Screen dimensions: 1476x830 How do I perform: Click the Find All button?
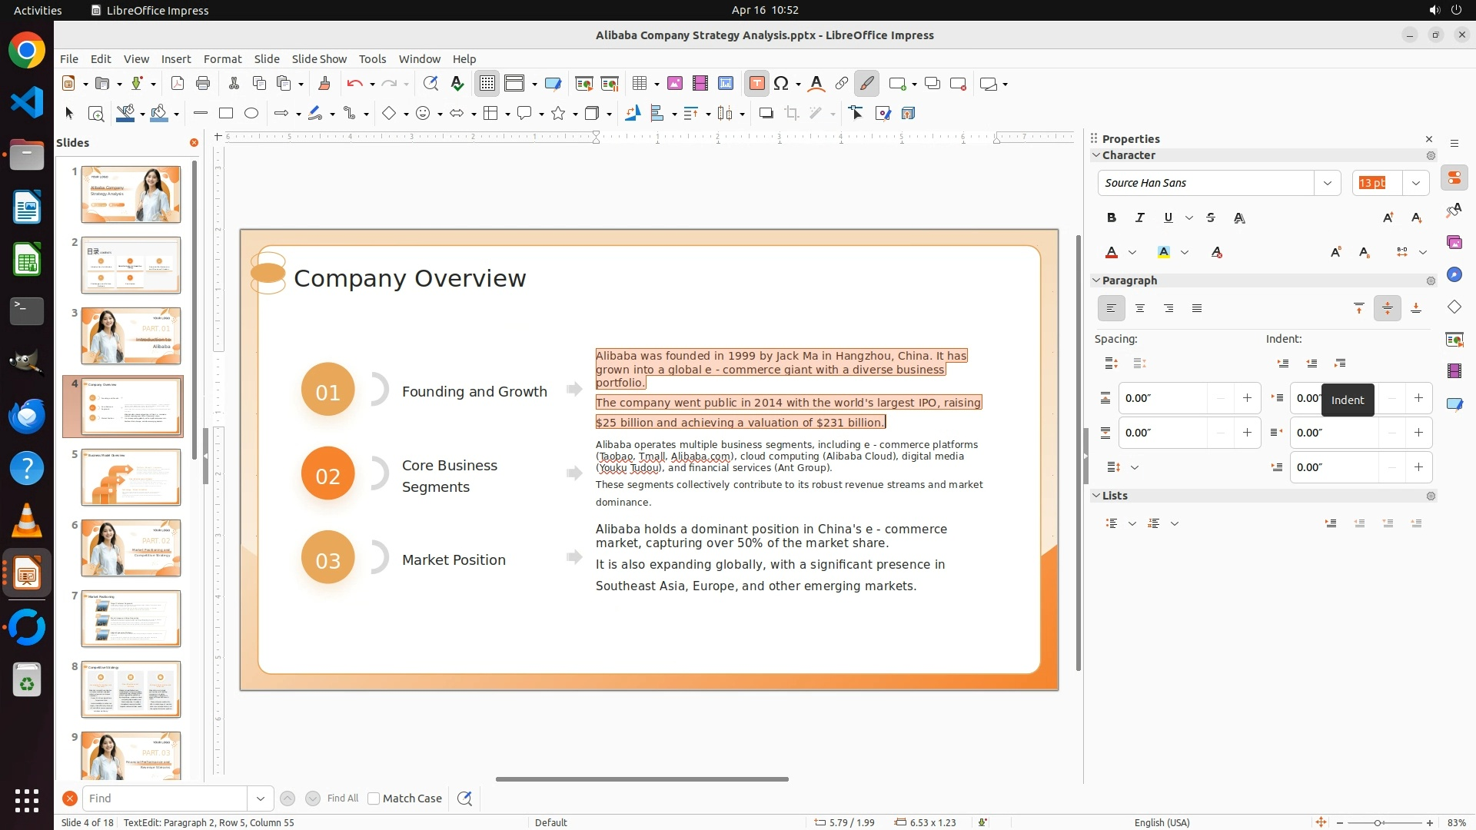coord(343,798)
